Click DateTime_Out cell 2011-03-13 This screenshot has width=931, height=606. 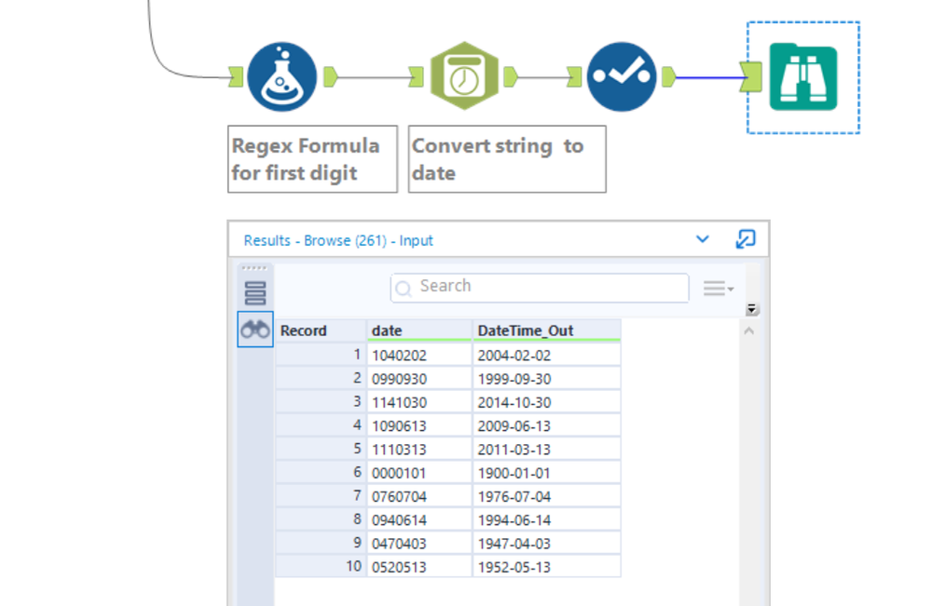pyautogui.click(x=547, y=449)
